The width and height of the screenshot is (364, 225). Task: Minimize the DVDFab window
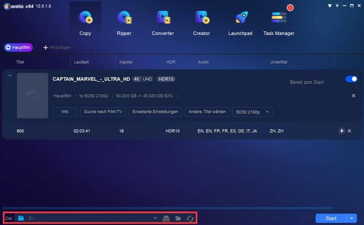tap(344, 6)
